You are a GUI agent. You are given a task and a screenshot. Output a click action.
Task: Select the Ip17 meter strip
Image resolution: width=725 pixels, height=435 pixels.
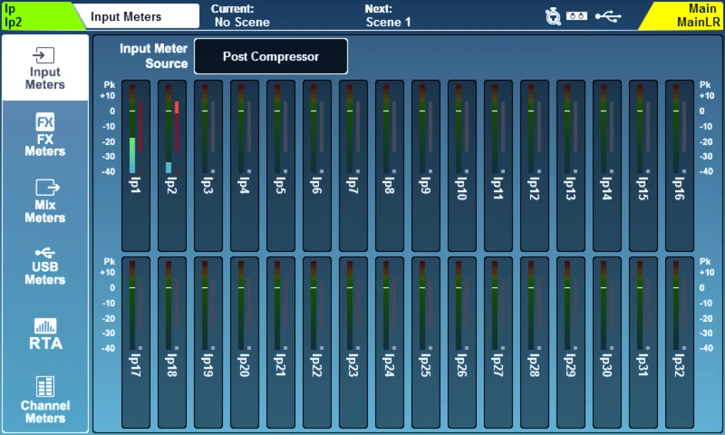point(136,343)
